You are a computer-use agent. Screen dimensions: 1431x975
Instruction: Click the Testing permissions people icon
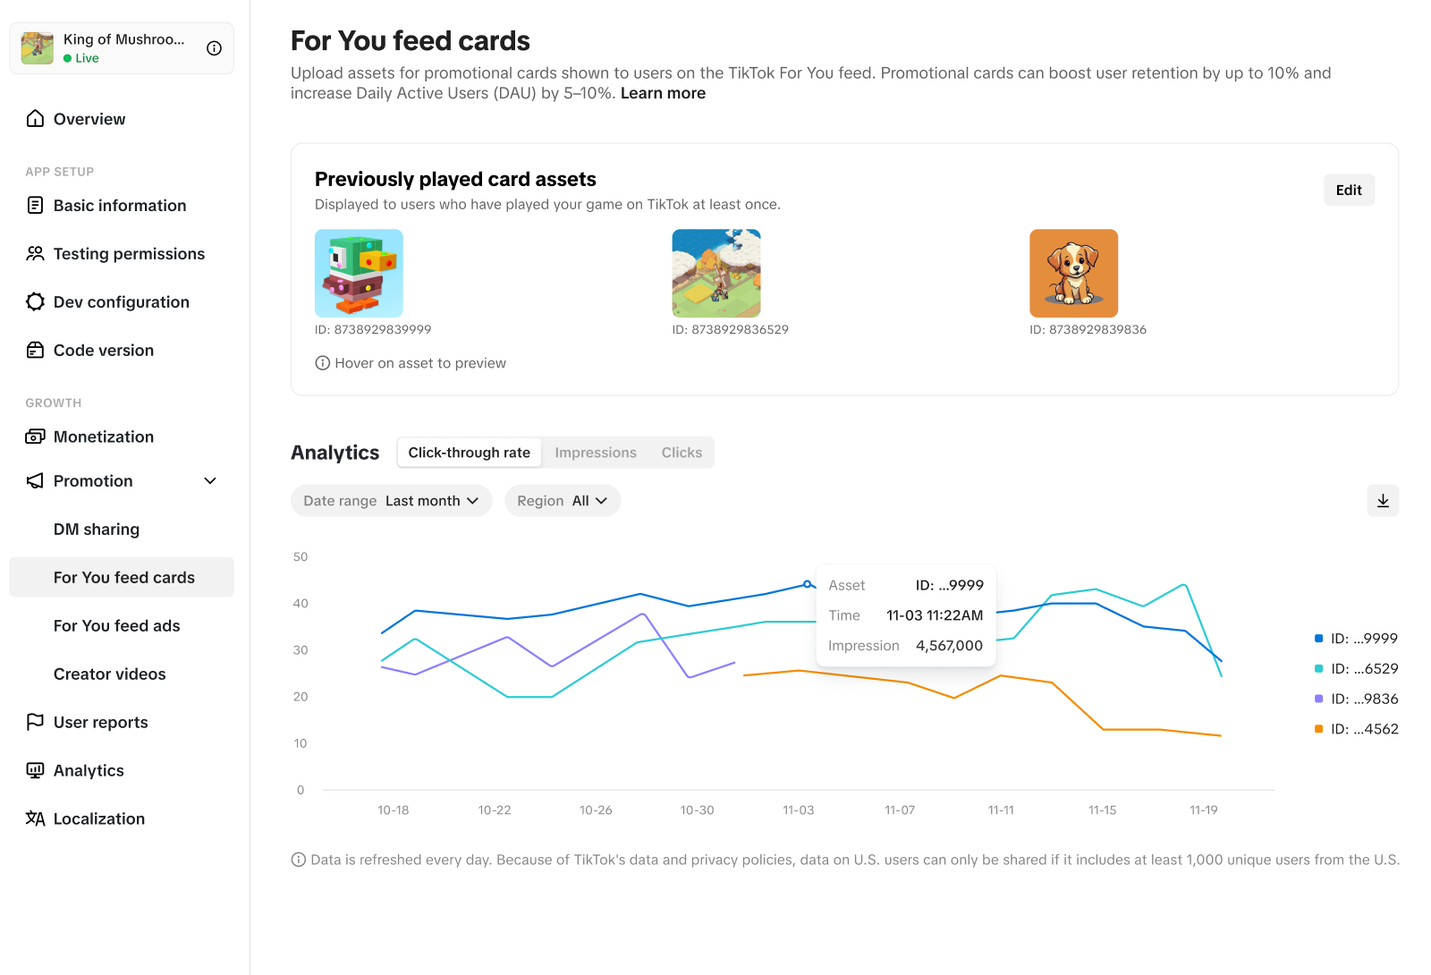pyautogui.click(x=36, y=254)
